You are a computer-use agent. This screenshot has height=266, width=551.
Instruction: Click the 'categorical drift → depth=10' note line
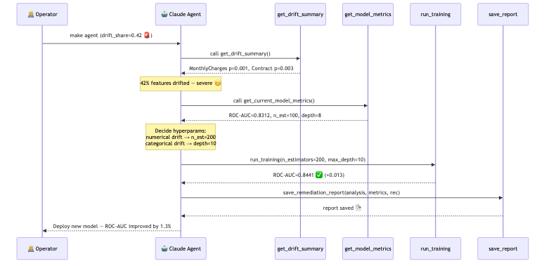pyautogui.click(x=181, y=143)
